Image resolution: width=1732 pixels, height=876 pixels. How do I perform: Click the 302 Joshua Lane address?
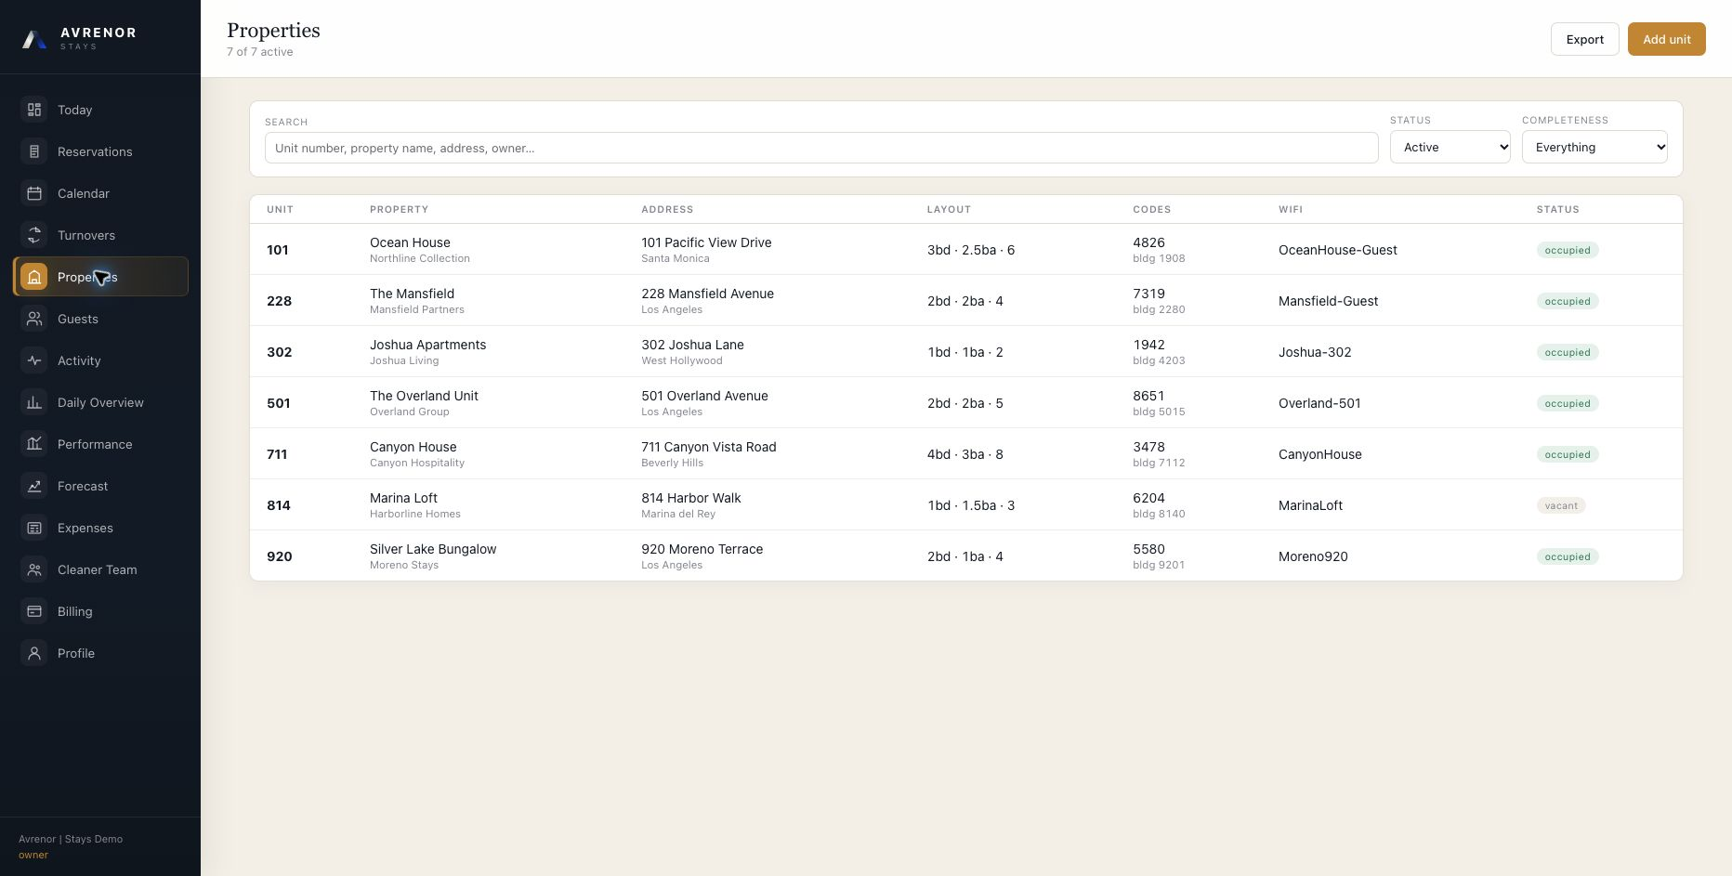click(692, 345)
